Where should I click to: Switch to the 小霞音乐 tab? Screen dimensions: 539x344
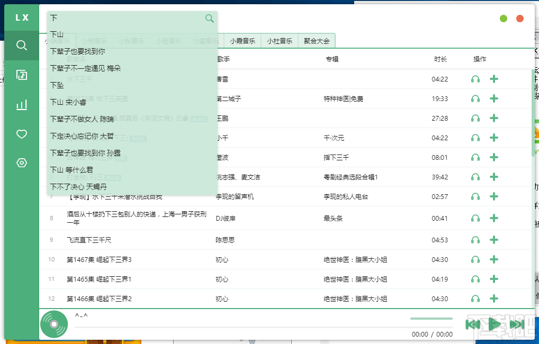[x=242, y=40]
